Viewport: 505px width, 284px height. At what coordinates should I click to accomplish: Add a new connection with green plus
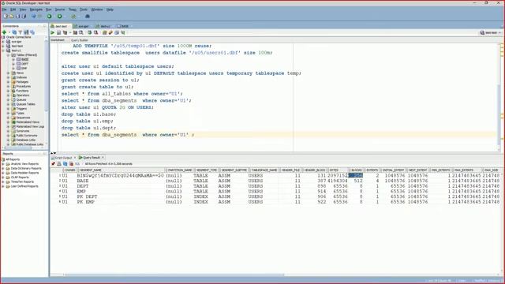coord(4,32)
